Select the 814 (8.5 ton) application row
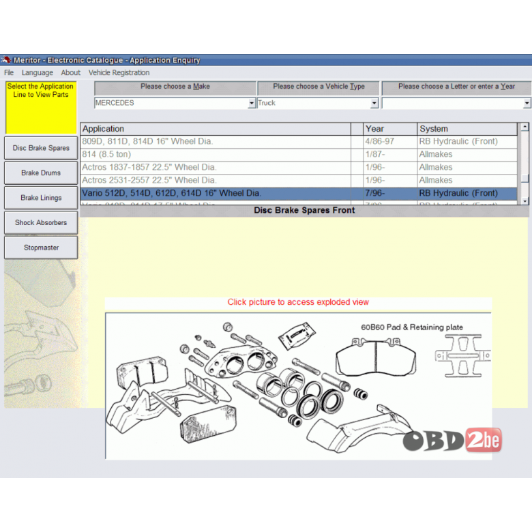 click(299, 154)
